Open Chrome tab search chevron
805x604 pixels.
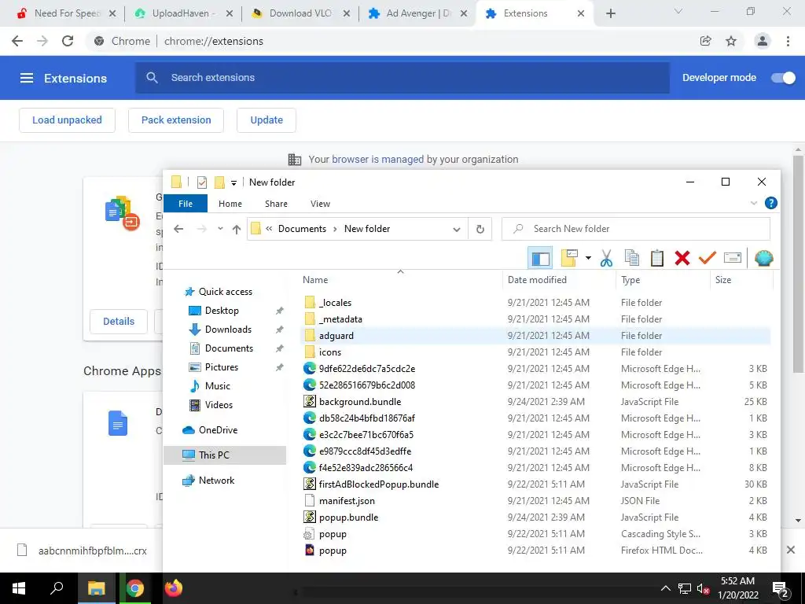coord(678,11)
